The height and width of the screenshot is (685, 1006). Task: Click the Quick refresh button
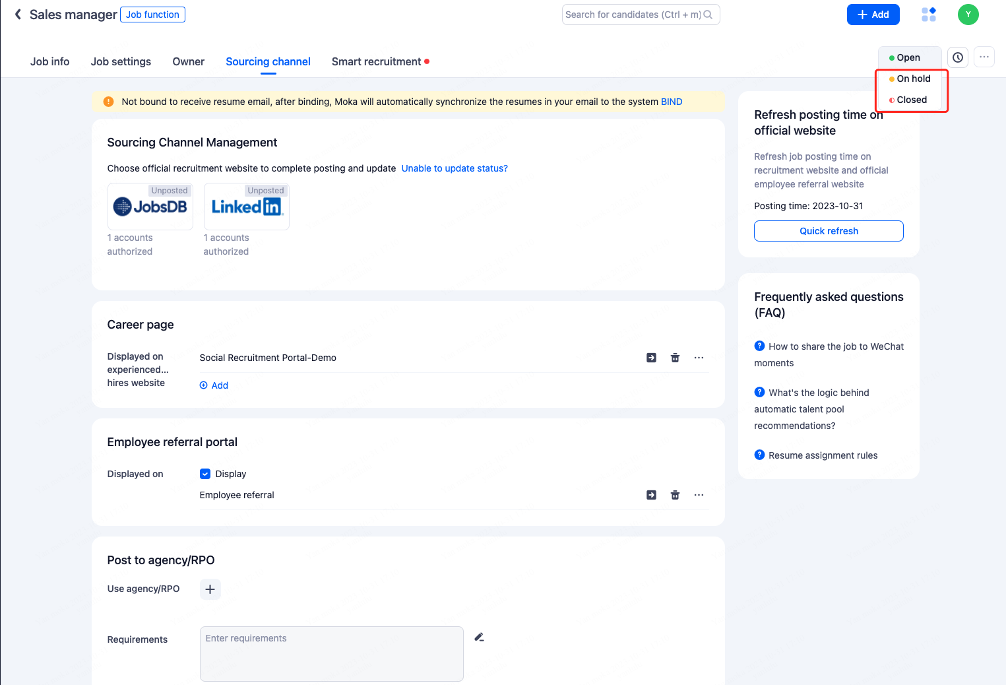point(829,231)
